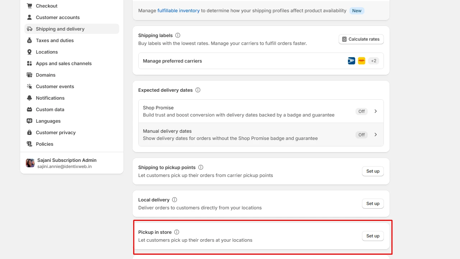Click the Shop Promise title text
The image size is (460, 259).
pos(158,108)
